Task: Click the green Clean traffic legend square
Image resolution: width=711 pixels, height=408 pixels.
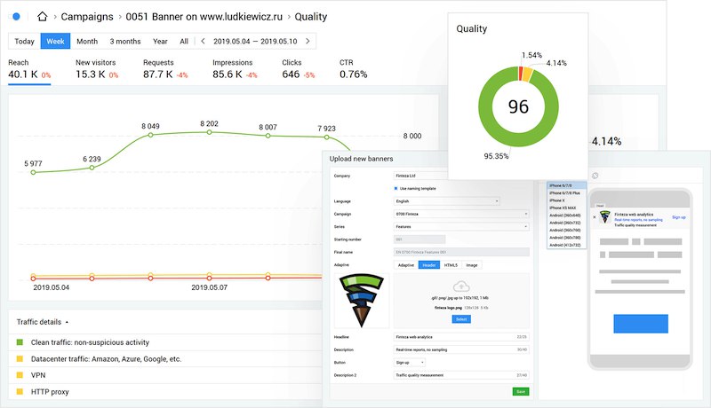Action: point(20,342)
